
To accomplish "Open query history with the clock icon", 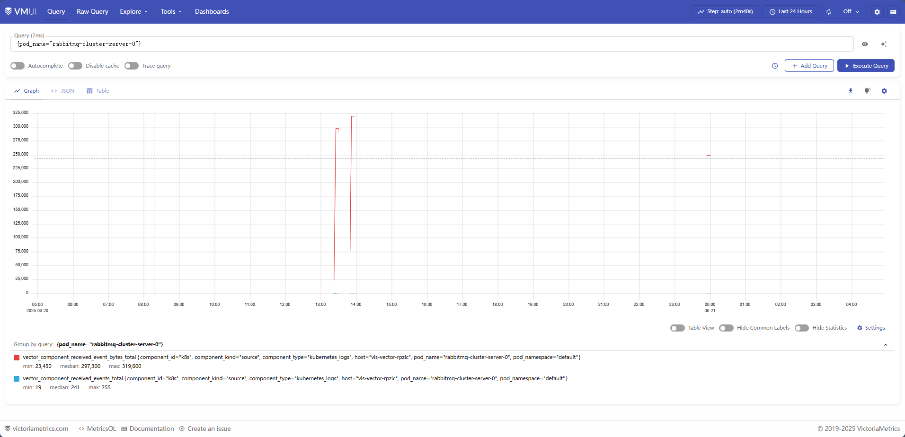I will [x=775, y=66].
